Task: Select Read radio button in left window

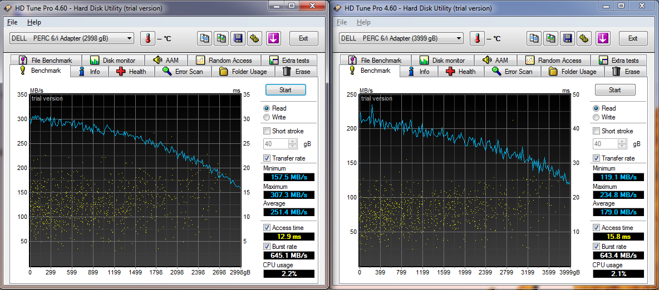Action: (267, 108)
